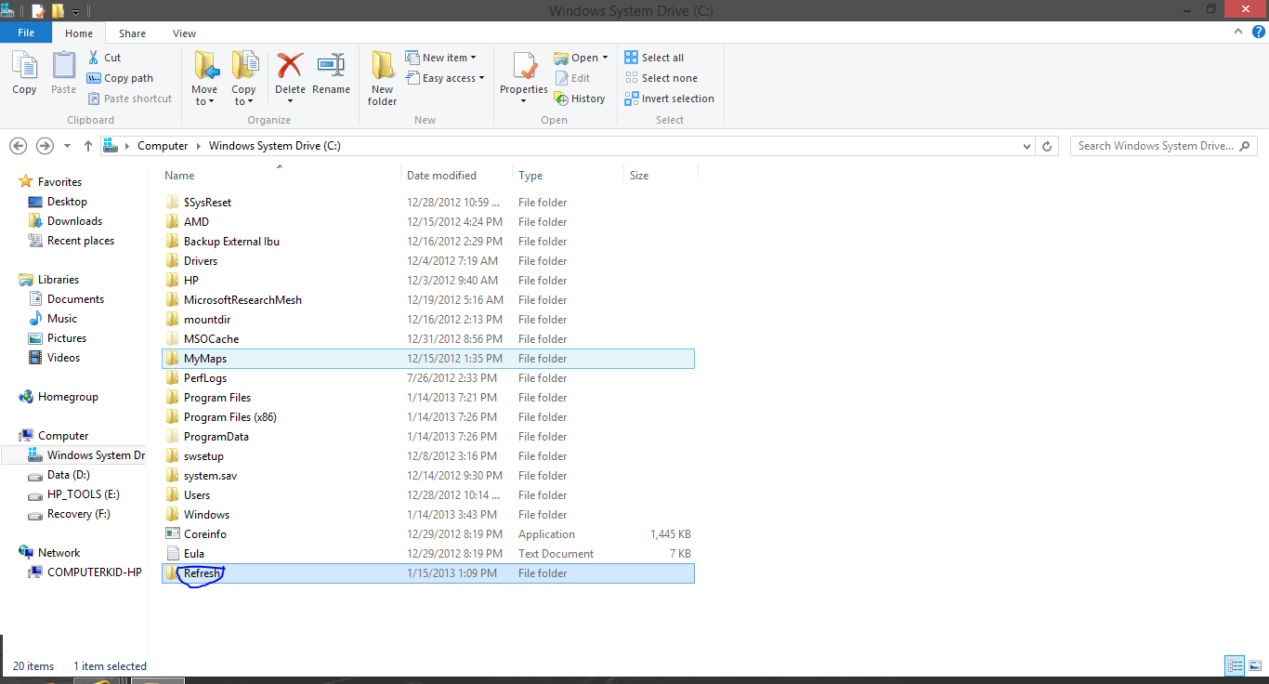This screenshot has width=1269, height=684.
Task: Switch to Details view icon in status bar
Action: click(1235, 665)
